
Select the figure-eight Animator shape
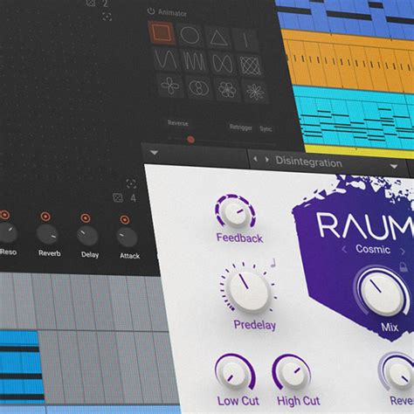pyautogui.click(x=222, y=64)
